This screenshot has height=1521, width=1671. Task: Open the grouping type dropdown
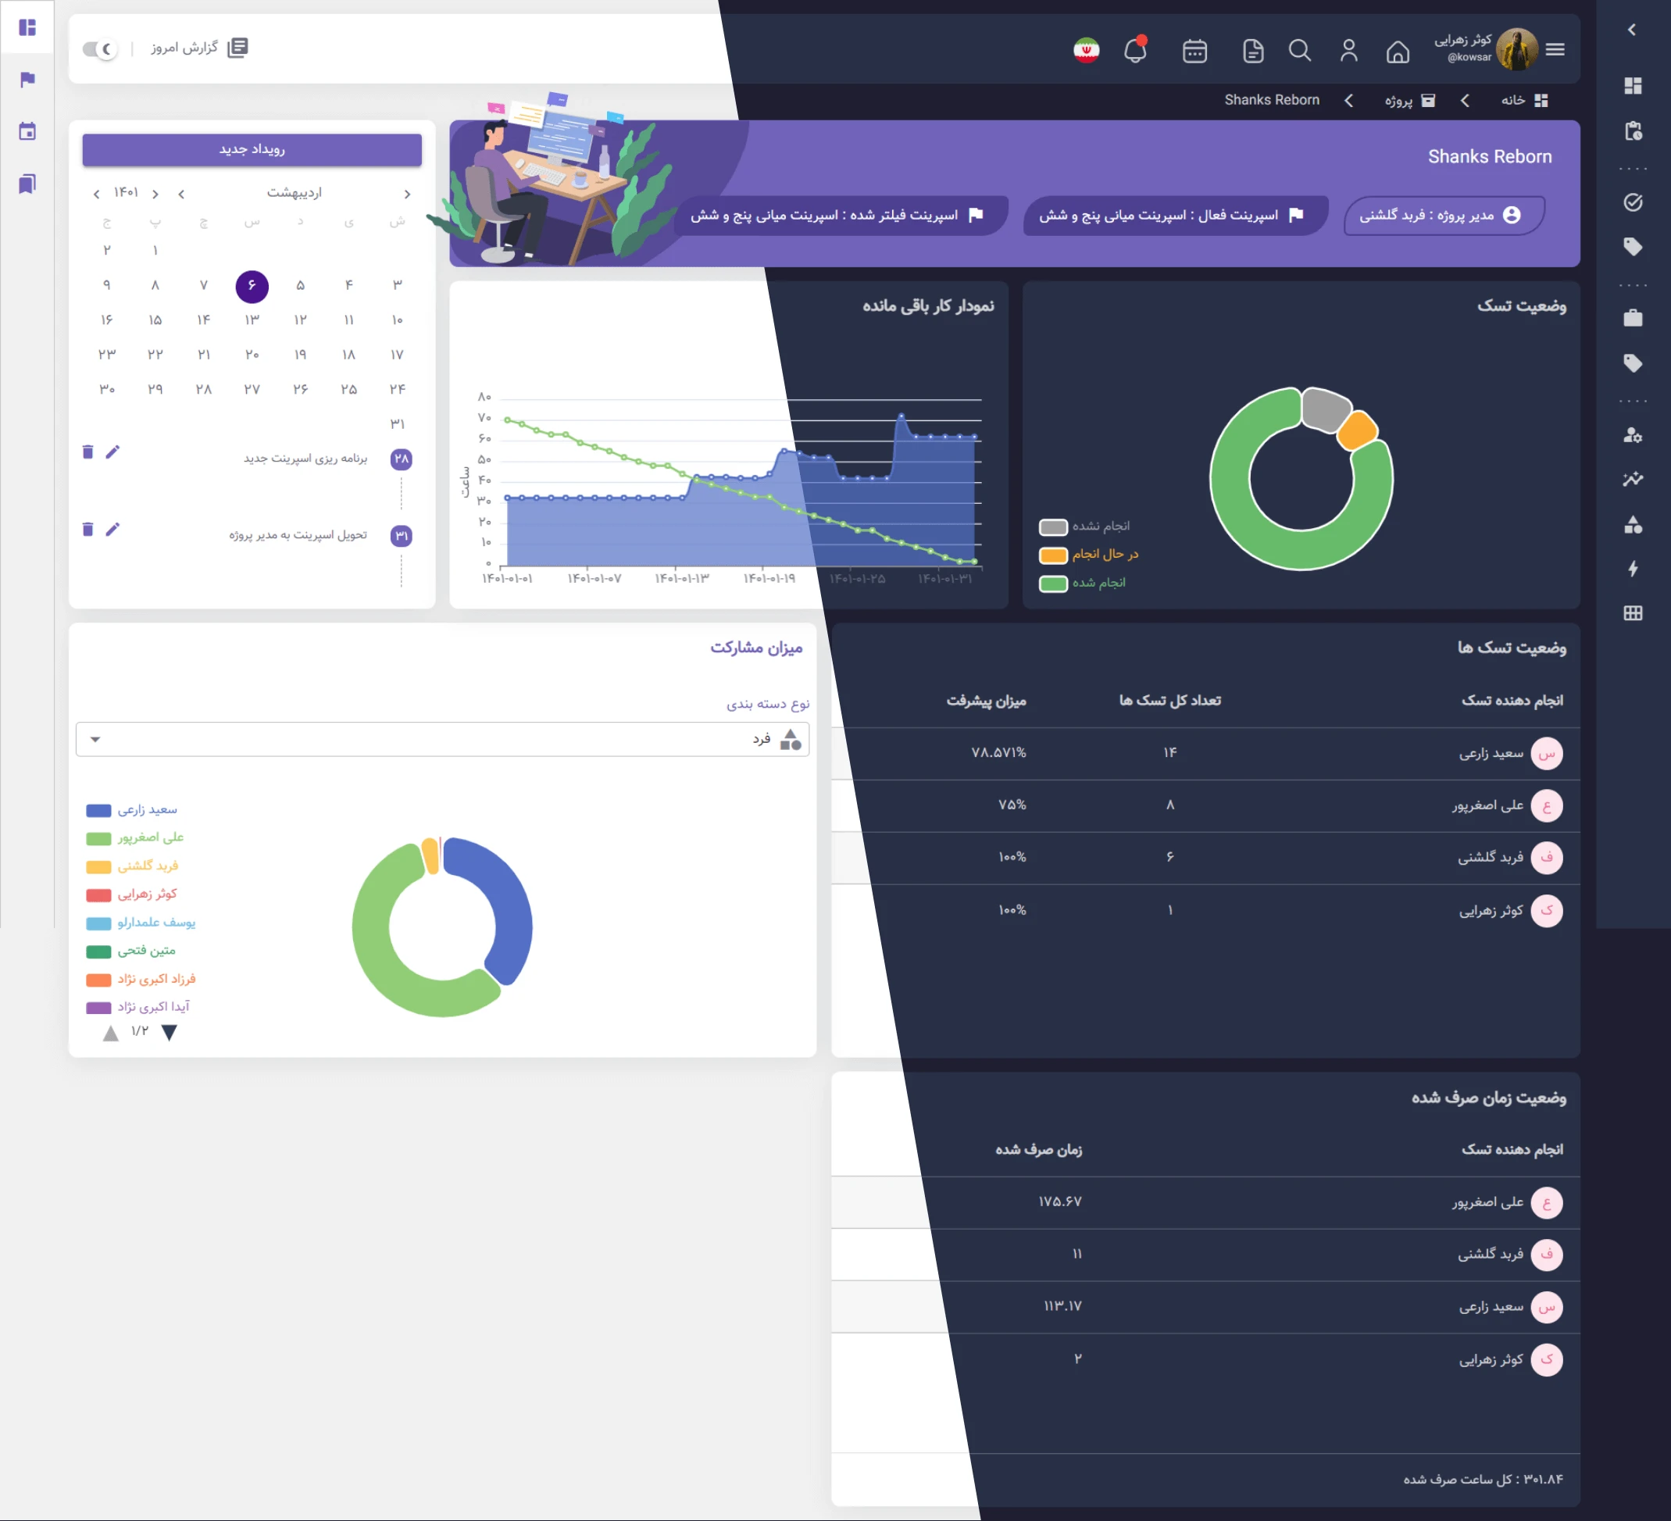pyautogui.click(x=442, y=738)
